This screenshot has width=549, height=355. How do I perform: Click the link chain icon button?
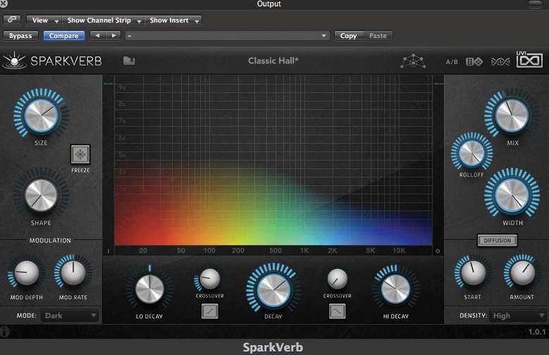pos(12,20)
